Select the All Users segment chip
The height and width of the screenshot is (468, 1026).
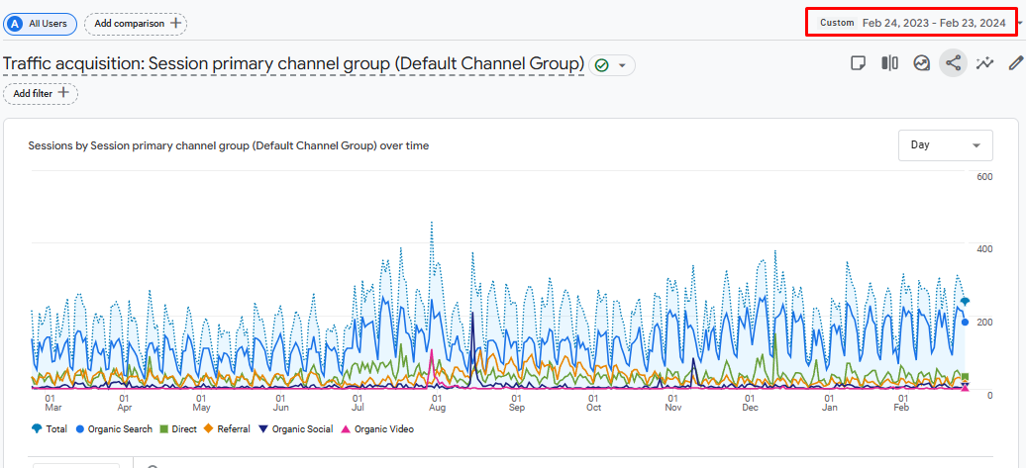[41, 23]
